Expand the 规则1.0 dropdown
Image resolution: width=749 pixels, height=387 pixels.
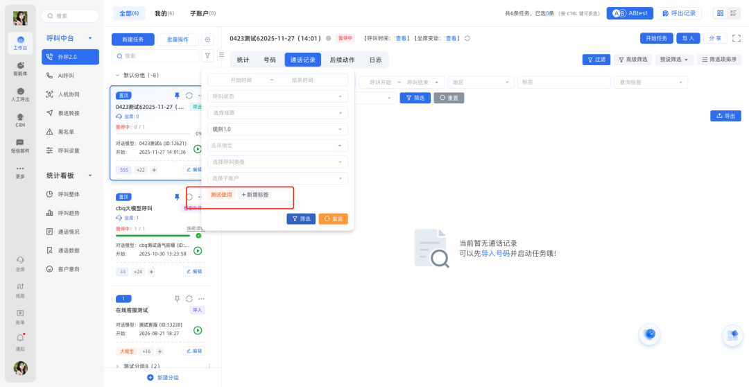point(277,129)
